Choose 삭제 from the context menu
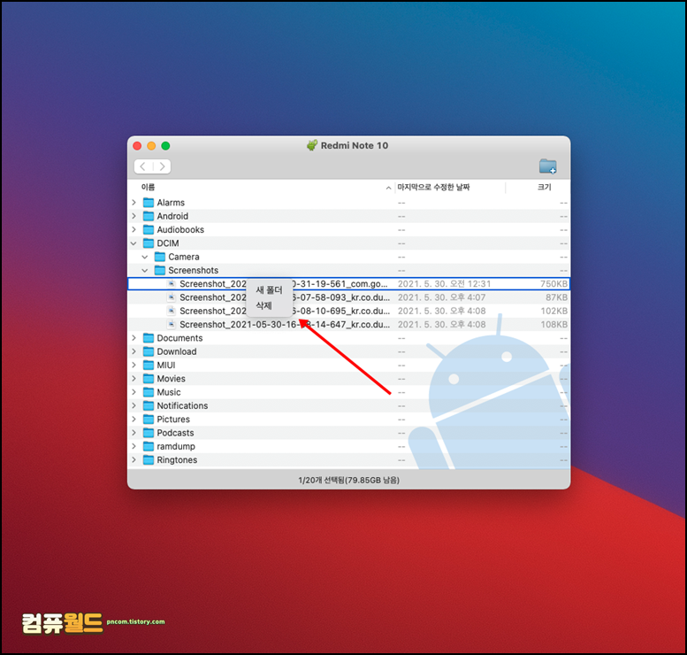The width and height of the screenshot is (687, 655). coord(270,305)
